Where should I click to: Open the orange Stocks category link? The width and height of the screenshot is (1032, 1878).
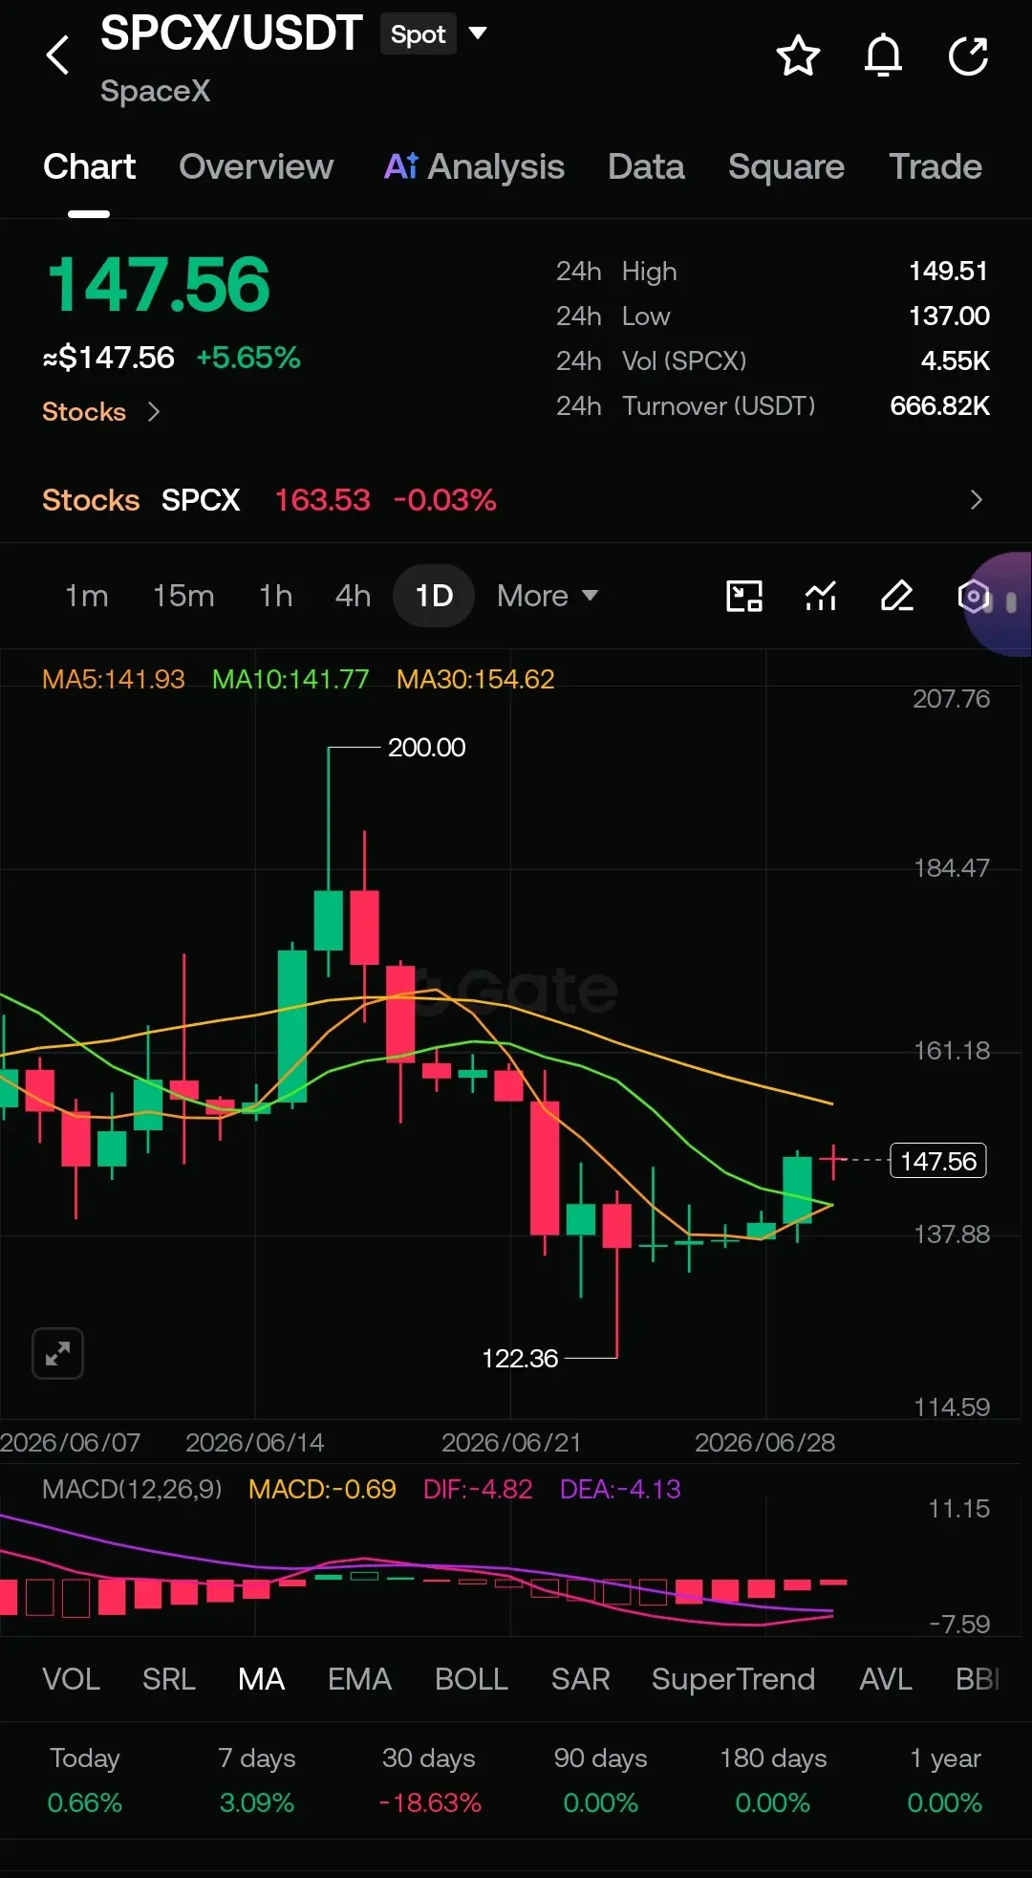[100, 411]
